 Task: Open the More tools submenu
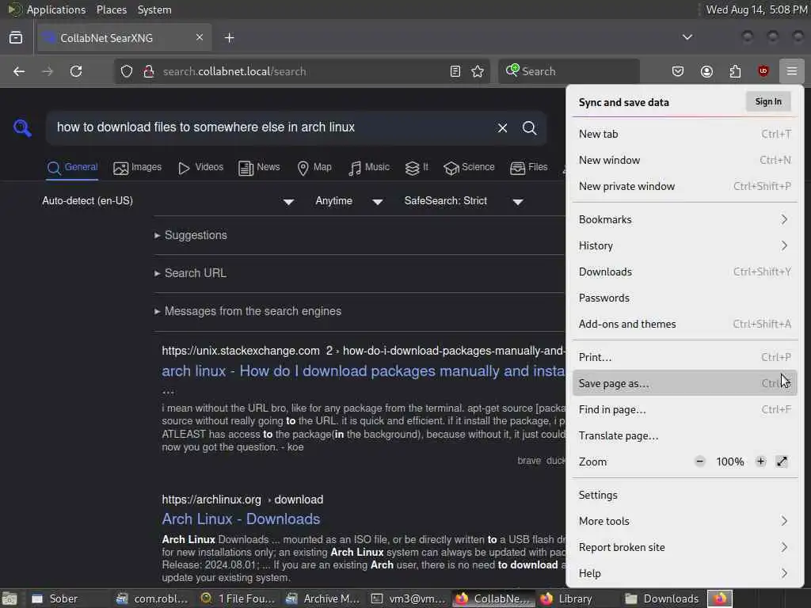click(684, 521)
